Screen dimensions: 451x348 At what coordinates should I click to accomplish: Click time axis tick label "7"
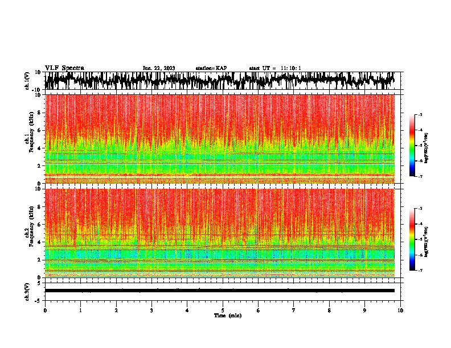point(294,310)
